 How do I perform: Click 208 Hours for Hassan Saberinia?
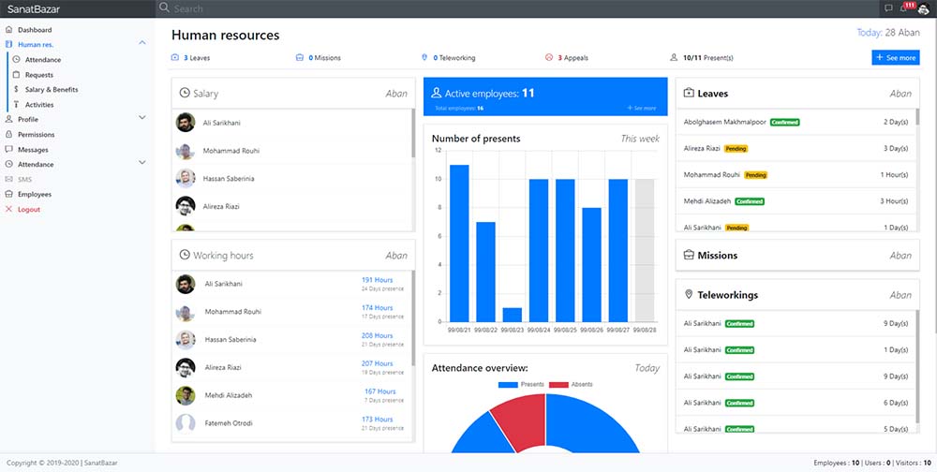point(377,336)
